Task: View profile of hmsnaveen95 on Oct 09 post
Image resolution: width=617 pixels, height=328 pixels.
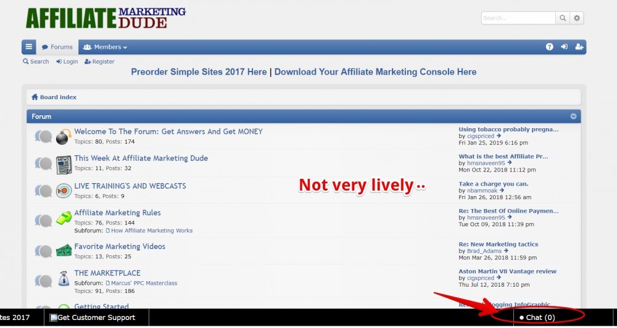Action: point(486,218)
